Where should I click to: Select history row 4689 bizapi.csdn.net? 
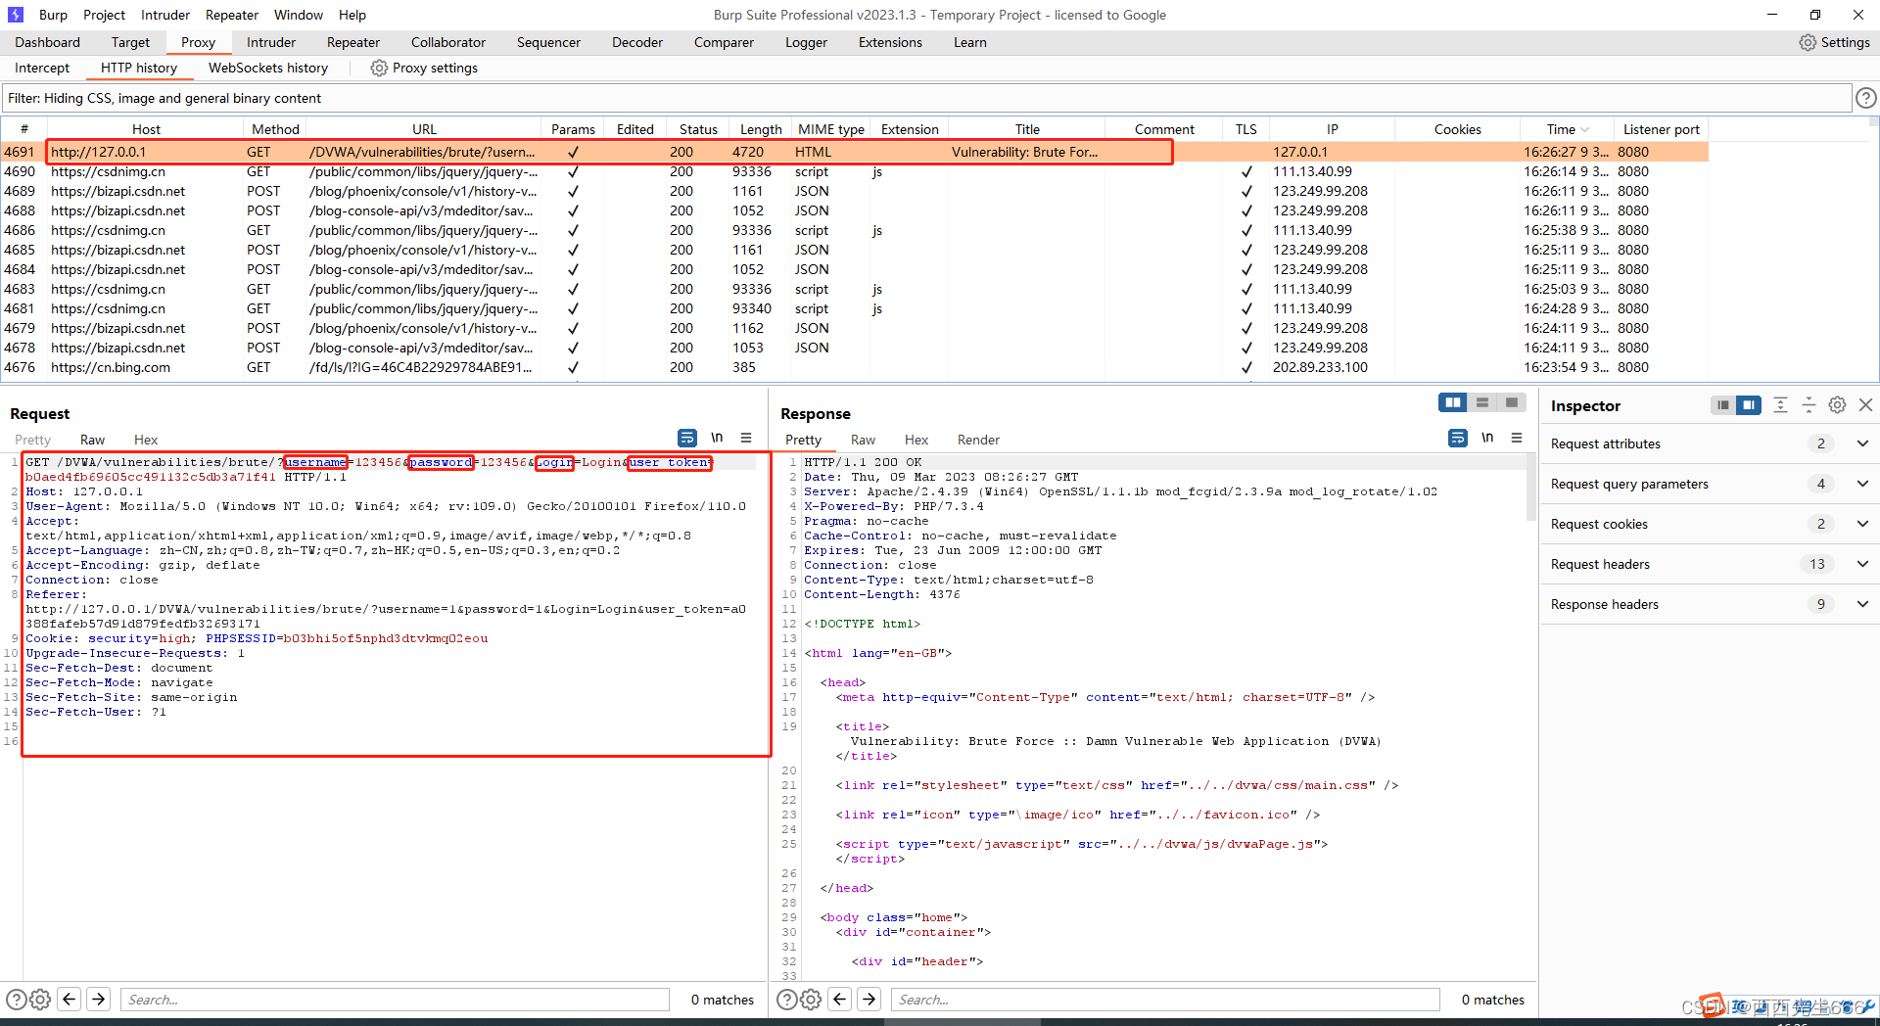[854, 191]
